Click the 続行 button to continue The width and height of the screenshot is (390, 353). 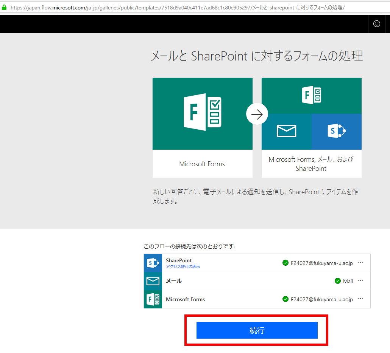(x=257, y=330)
